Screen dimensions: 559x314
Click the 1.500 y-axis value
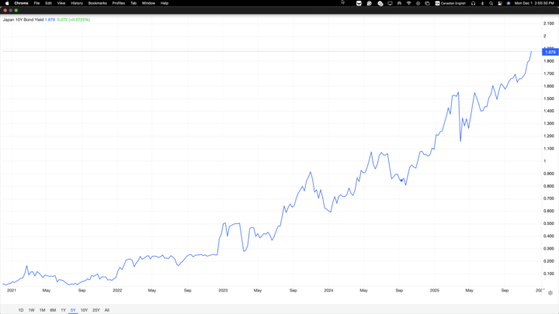(549, 98)
